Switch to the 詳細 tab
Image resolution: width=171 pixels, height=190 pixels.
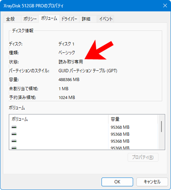point(88,19)
